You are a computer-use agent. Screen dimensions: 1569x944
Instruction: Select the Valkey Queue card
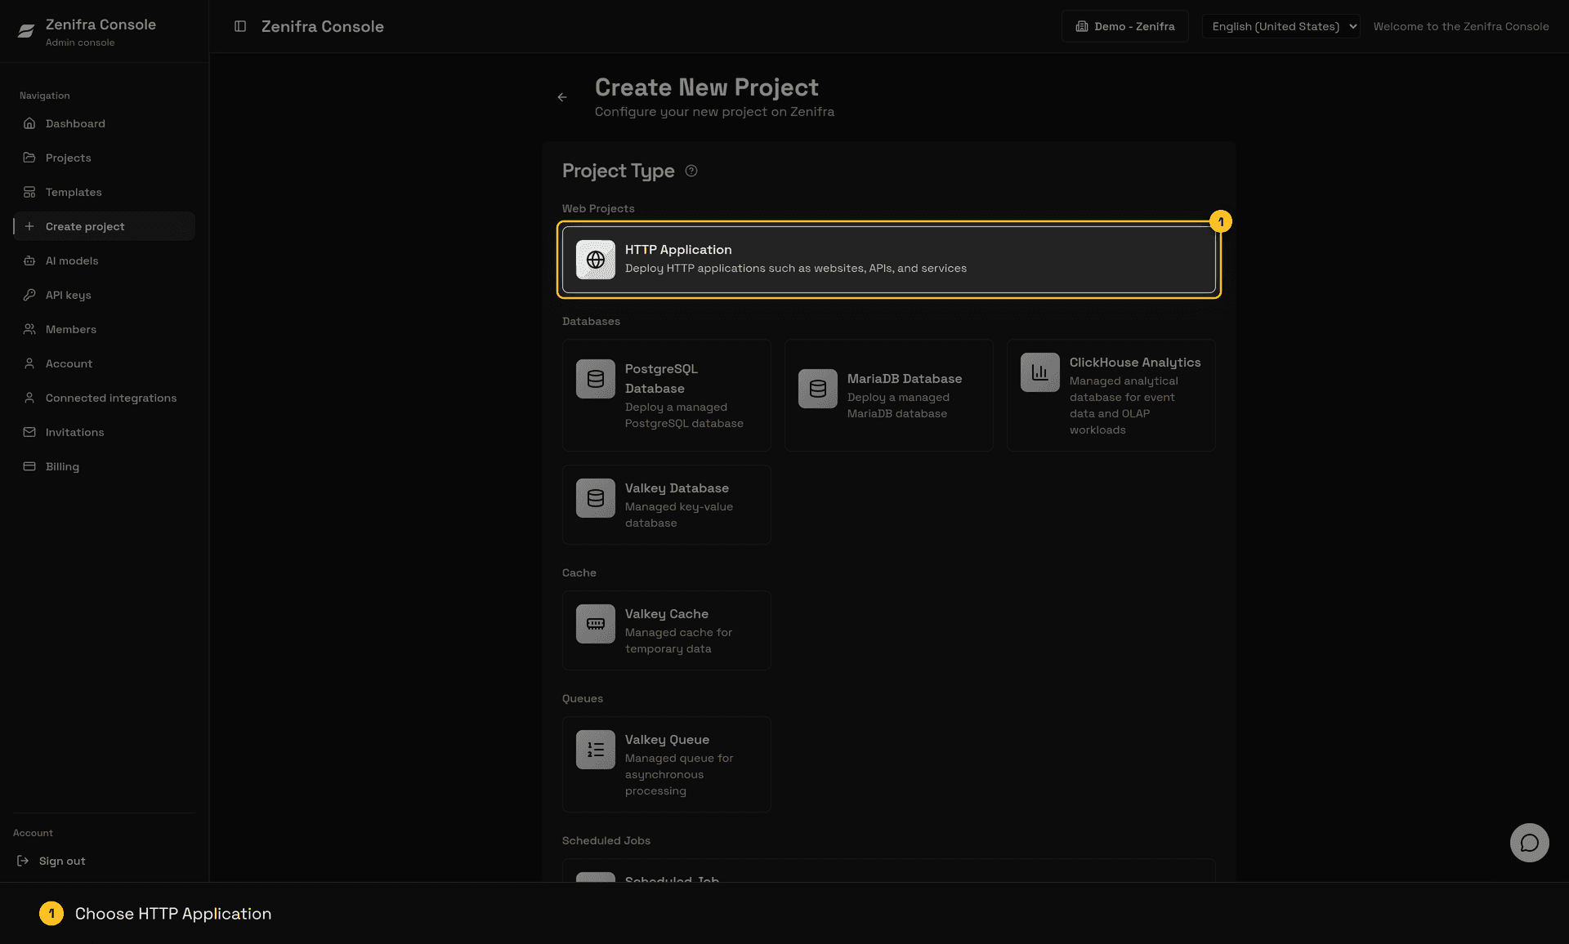click(x=667, y=764)
